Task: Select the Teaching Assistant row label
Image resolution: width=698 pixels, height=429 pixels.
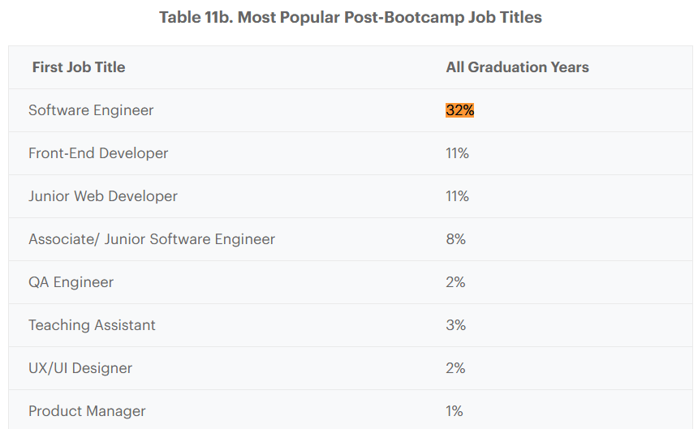Action: (x=92, y=325)
